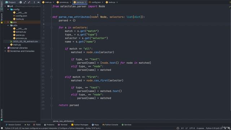Open the Python Packages tool window
The image size is (231, 130).
80,125
